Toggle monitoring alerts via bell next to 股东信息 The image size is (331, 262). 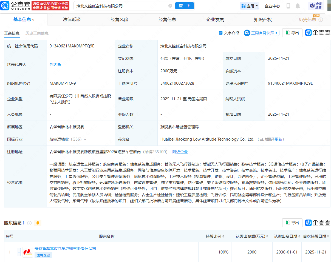(x=38, y=223)
